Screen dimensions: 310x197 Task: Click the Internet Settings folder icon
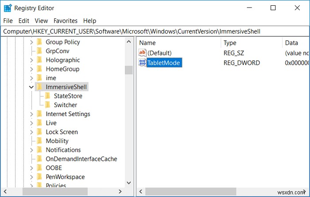coord(39,114)
